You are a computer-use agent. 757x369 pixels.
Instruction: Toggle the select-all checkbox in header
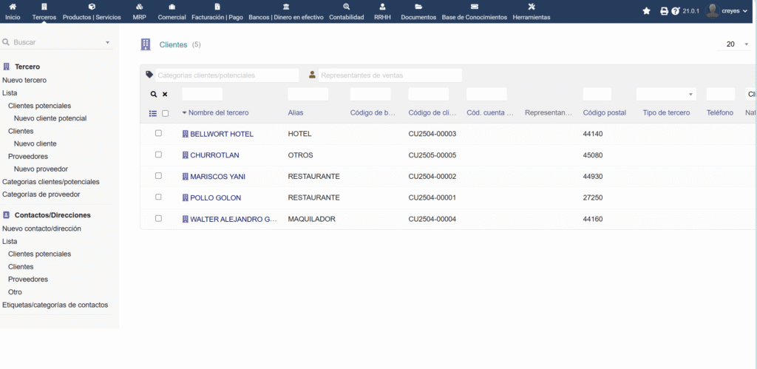[x=165, y=113]
